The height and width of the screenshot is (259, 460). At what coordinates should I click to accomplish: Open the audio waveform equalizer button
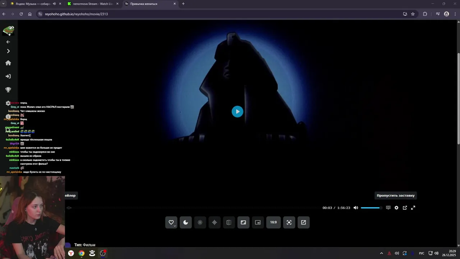[x=215, y=222]
